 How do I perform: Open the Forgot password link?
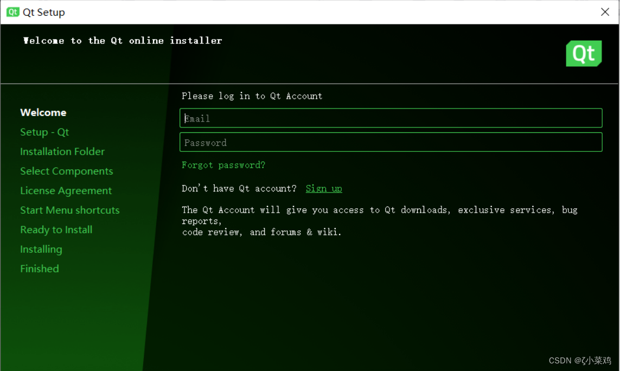click(223, 165)
